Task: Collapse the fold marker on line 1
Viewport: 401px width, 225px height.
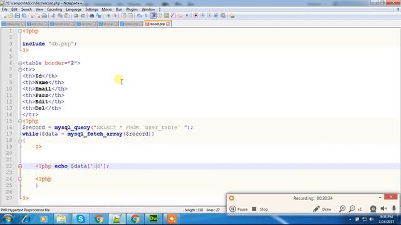Action: point(20,31)
